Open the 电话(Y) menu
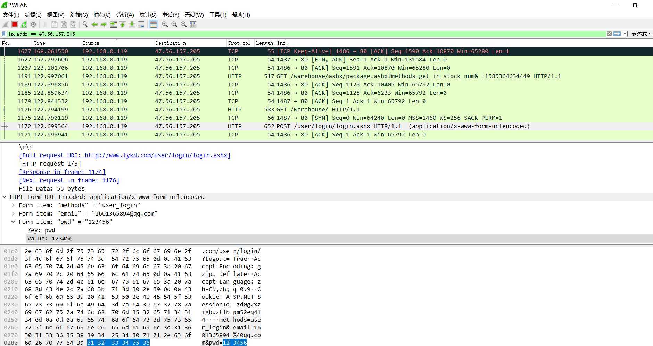Image resolution: width=653 pixels, height=346 pixels. [x=171, y=15]
